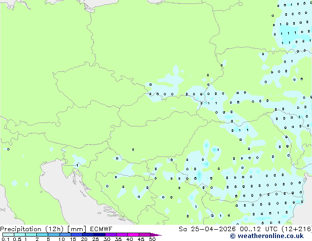The width and height of the screenshot is (312, 241).
Task: Click the 0.1–0.5 mm legend color swatch
Action: [8, 235]
